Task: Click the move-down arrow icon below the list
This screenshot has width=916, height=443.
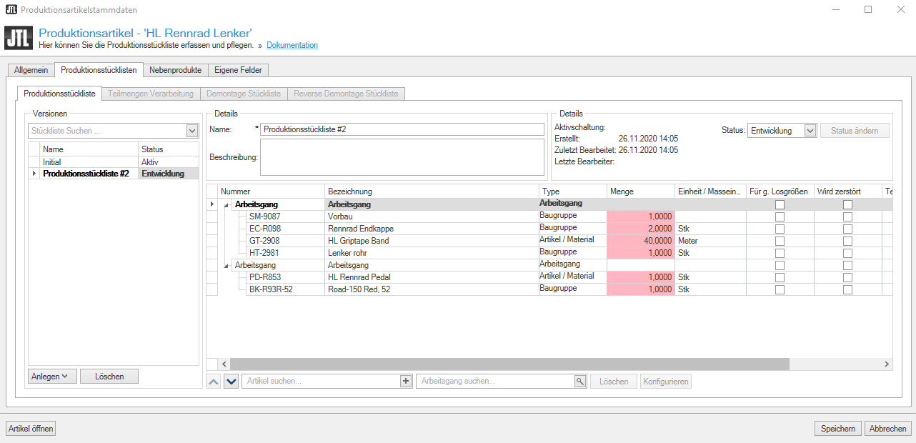Action: (x=231, y=382)
